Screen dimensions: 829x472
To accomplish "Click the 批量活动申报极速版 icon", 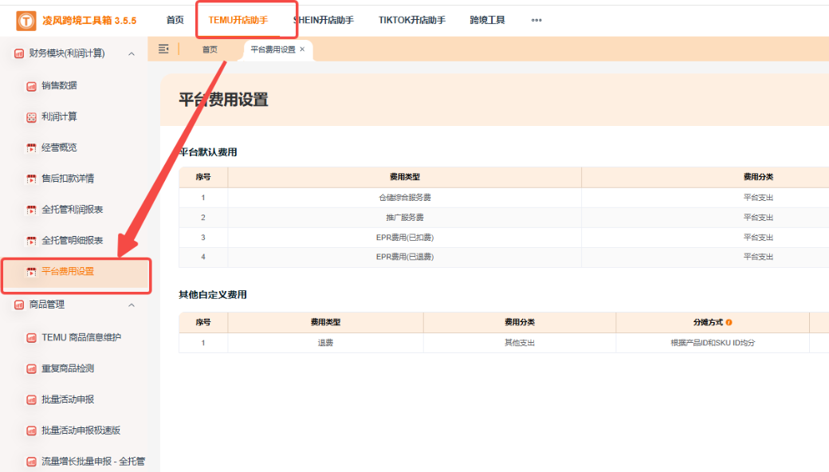I will pyautogui.click(x=31, y=431).
